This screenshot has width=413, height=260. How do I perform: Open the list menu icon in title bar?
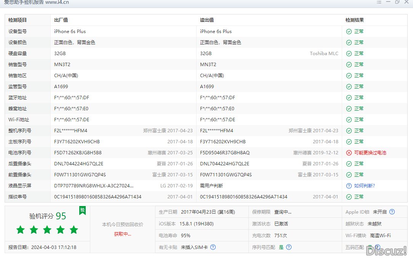[x=379, y=2]
